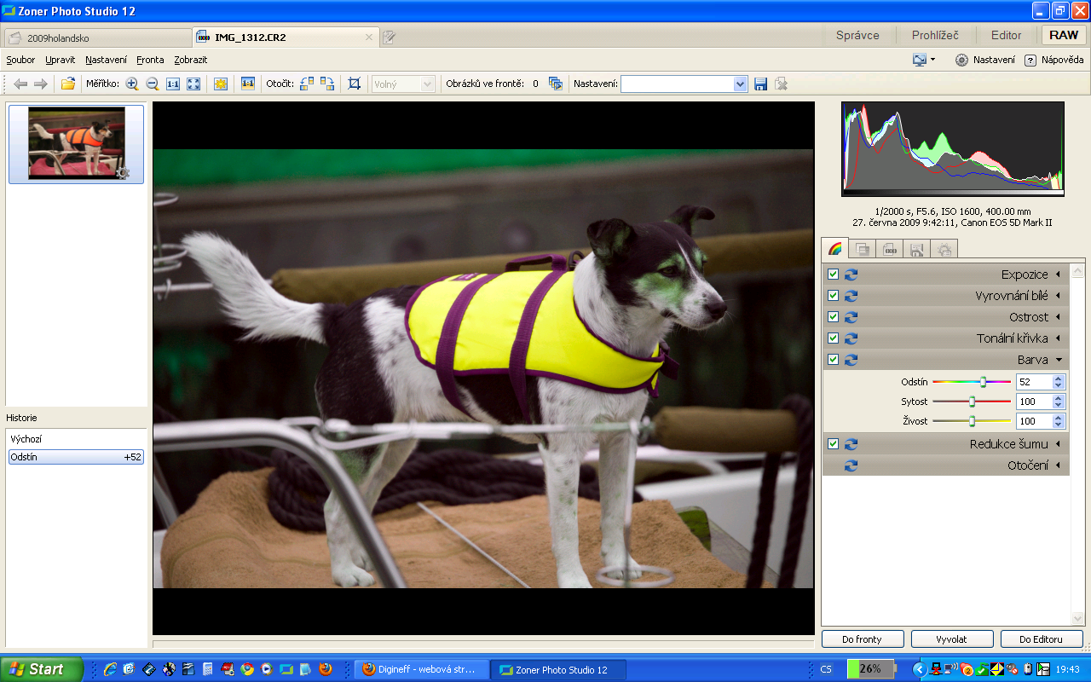Uncheck the Expozice checkbox
Screen dimensions: 1091x682
coord(834,275)
